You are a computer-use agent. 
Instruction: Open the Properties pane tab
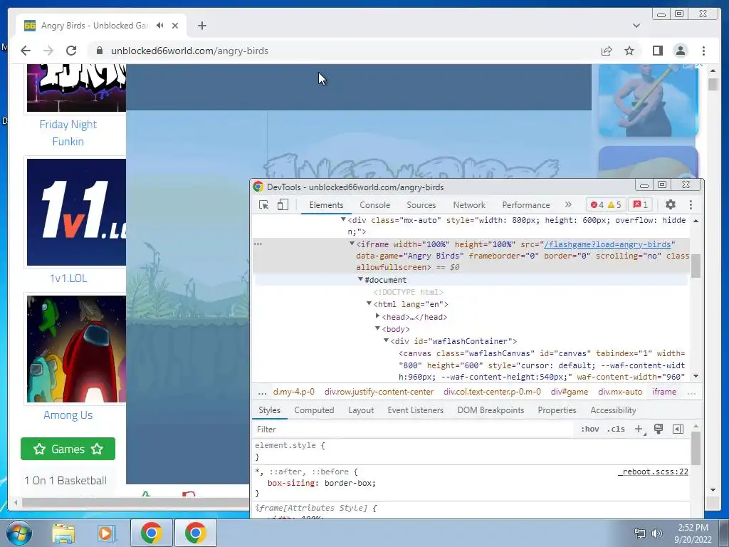pos(557,410)
